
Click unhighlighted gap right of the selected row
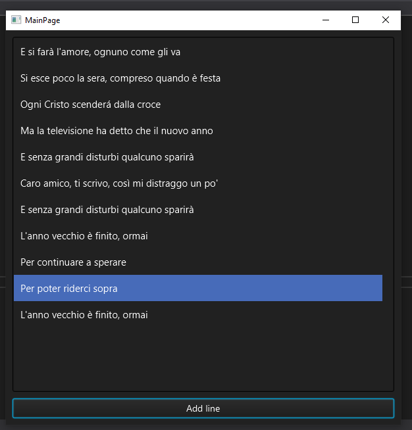point(388,289)
